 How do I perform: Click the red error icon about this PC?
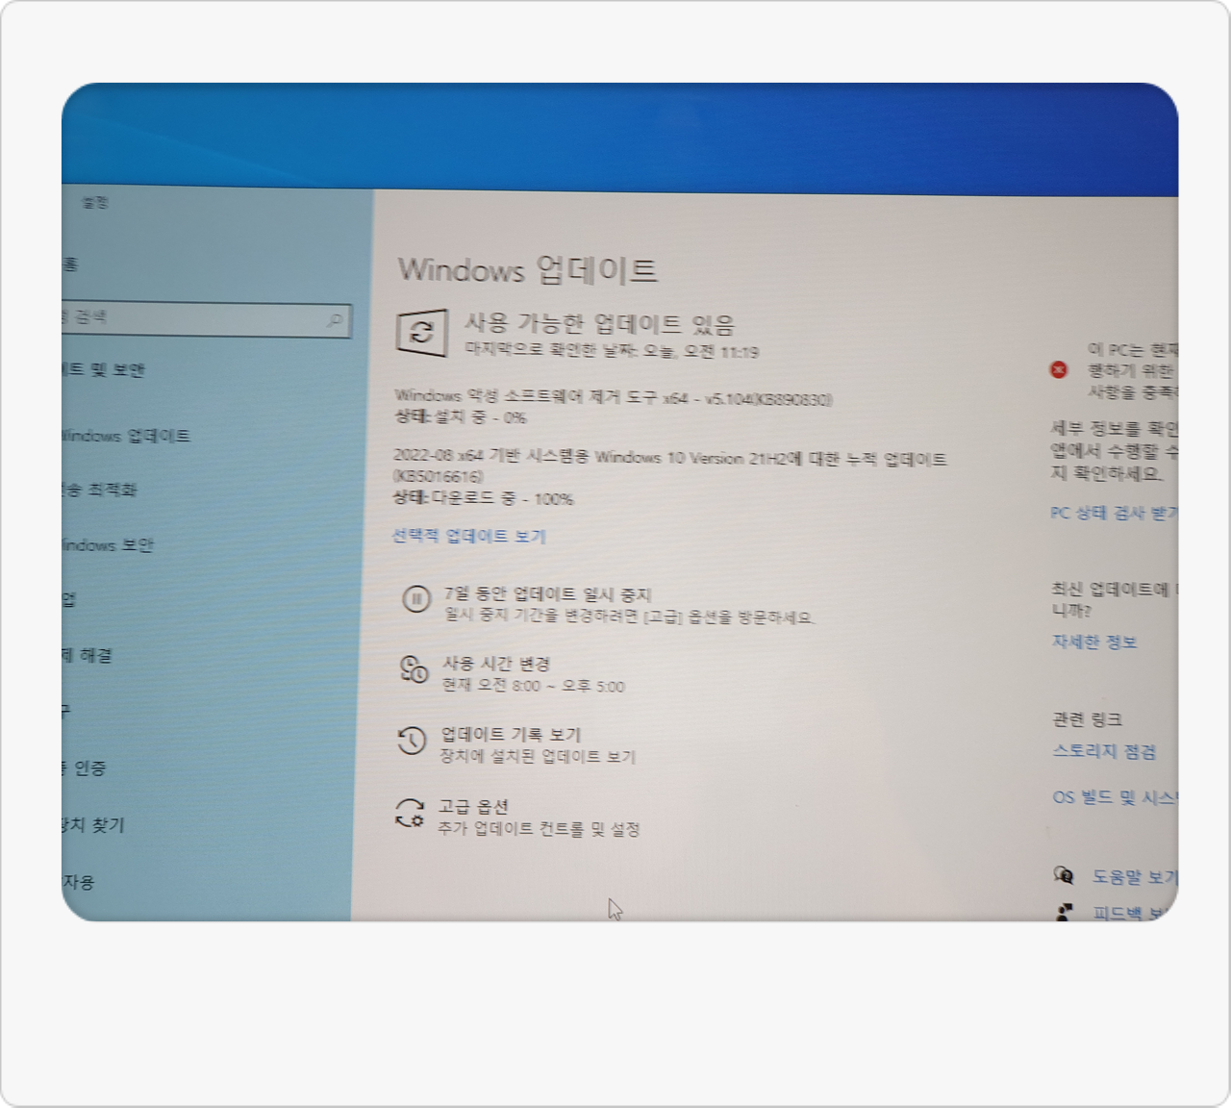(1059, 369)
